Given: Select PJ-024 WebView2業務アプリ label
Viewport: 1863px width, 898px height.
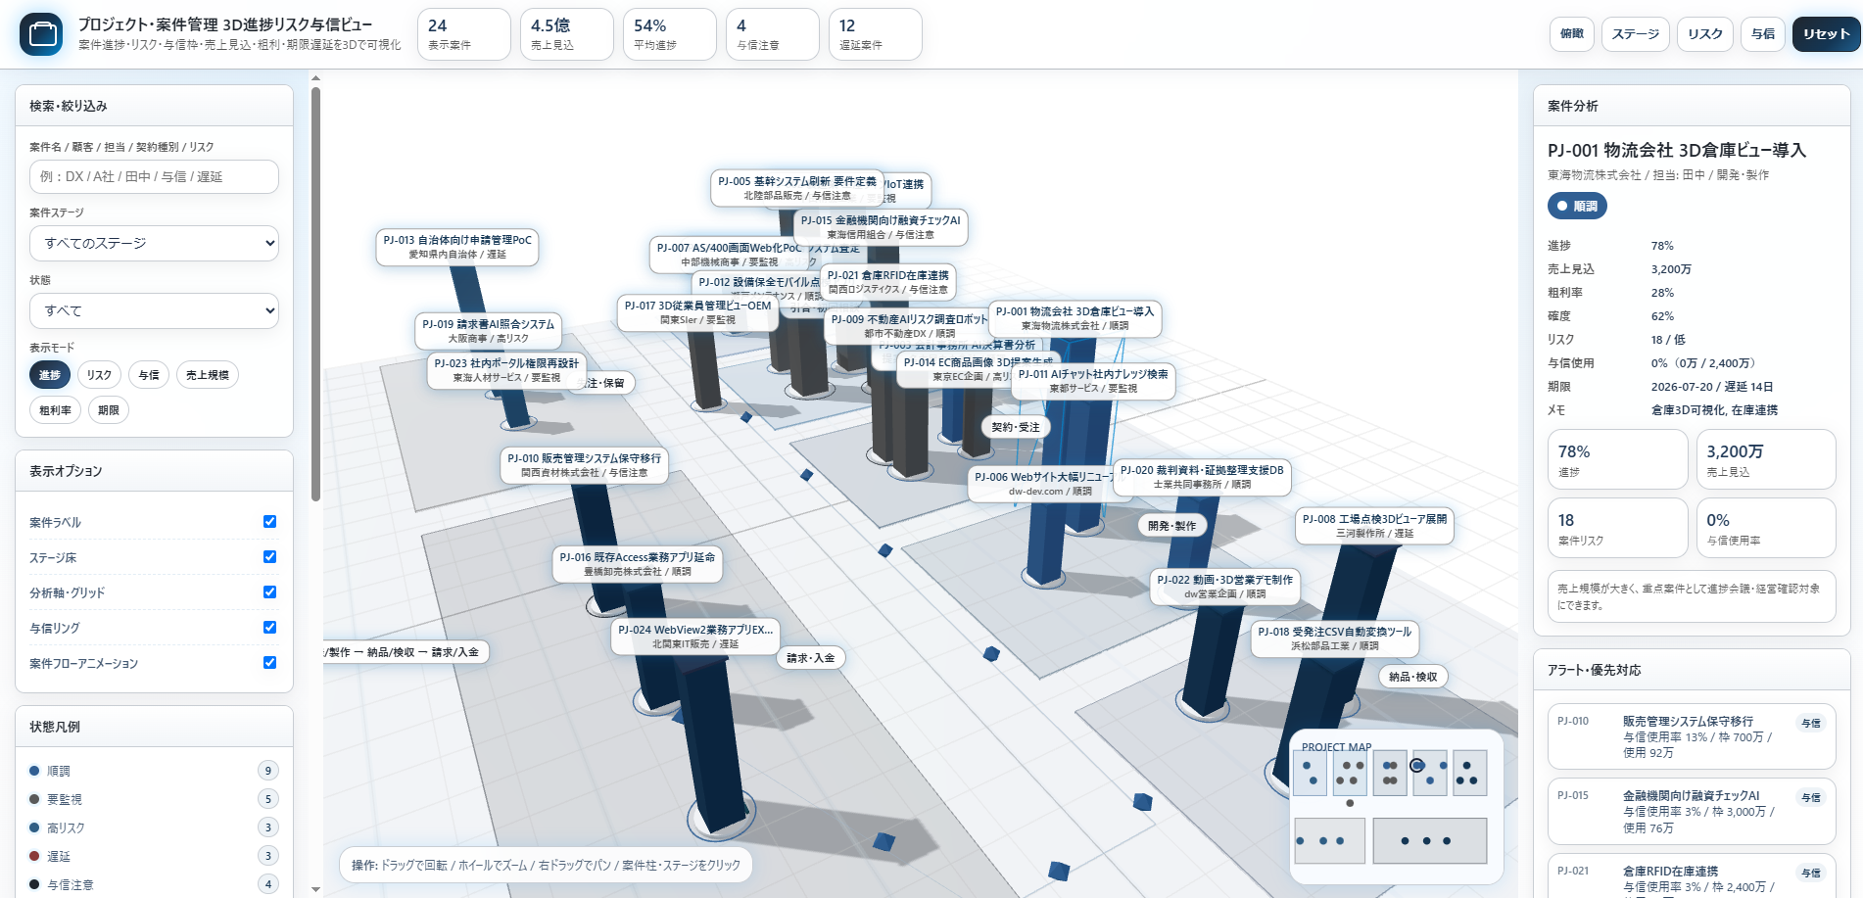Looking at the screenshot, I should pyautogui.click(x=694, y=637).
